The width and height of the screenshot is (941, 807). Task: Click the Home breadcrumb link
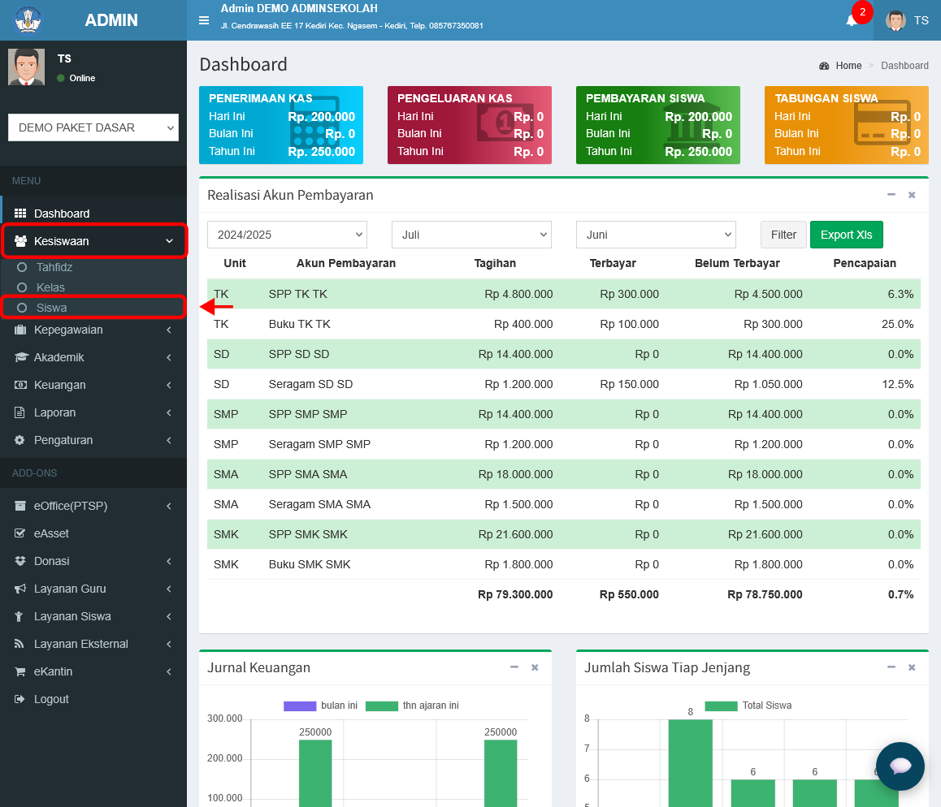click(x=848, y=65)
